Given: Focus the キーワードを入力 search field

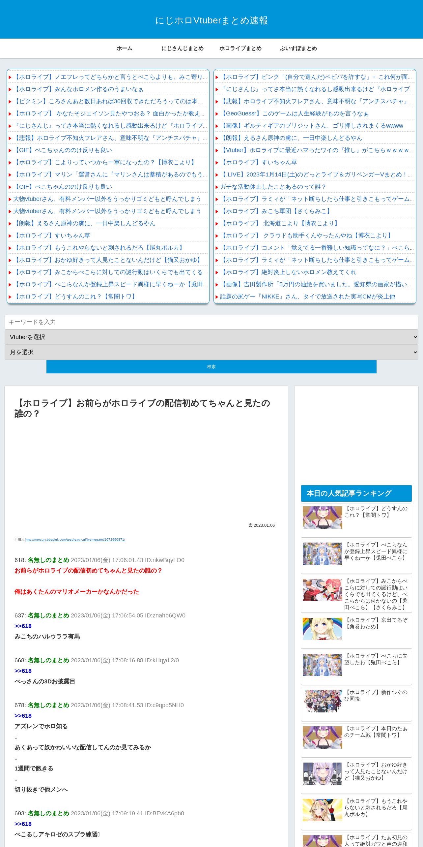Looking at the screenshot, I should click(211, 322).
